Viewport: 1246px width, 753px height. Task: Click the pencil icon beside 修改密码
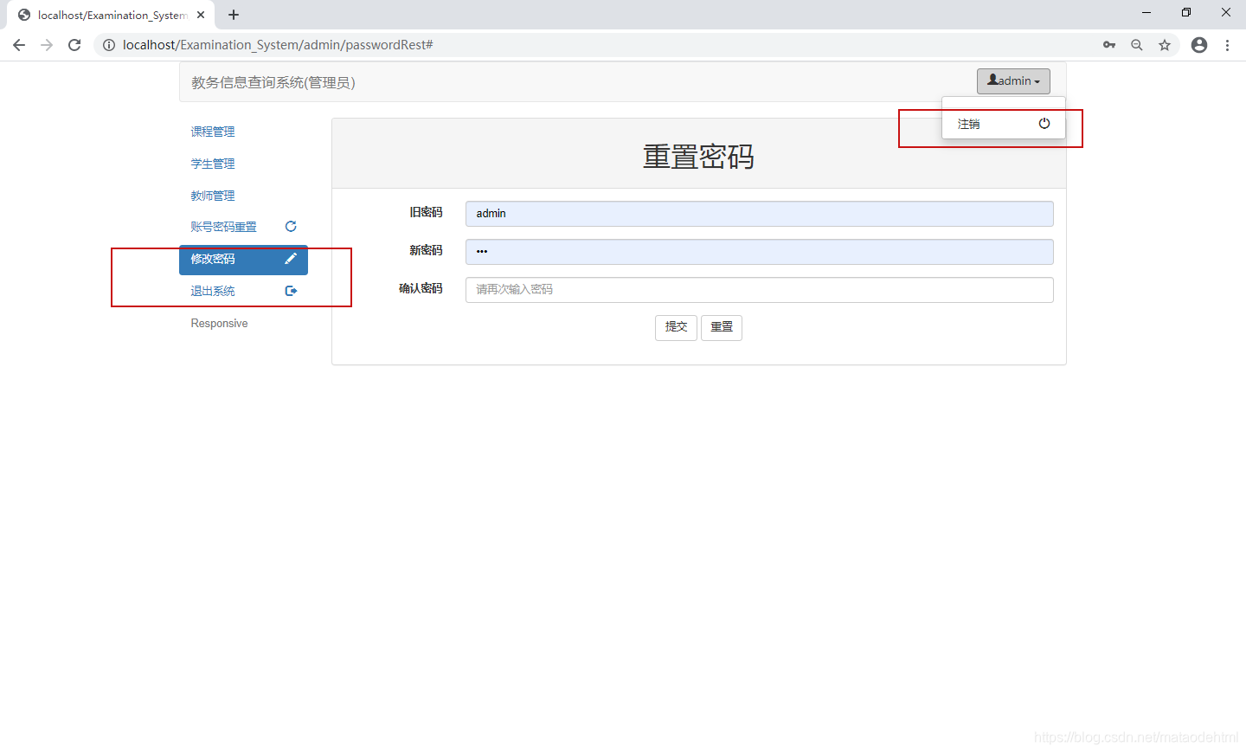pyautogui.click(x=291, y=259)
